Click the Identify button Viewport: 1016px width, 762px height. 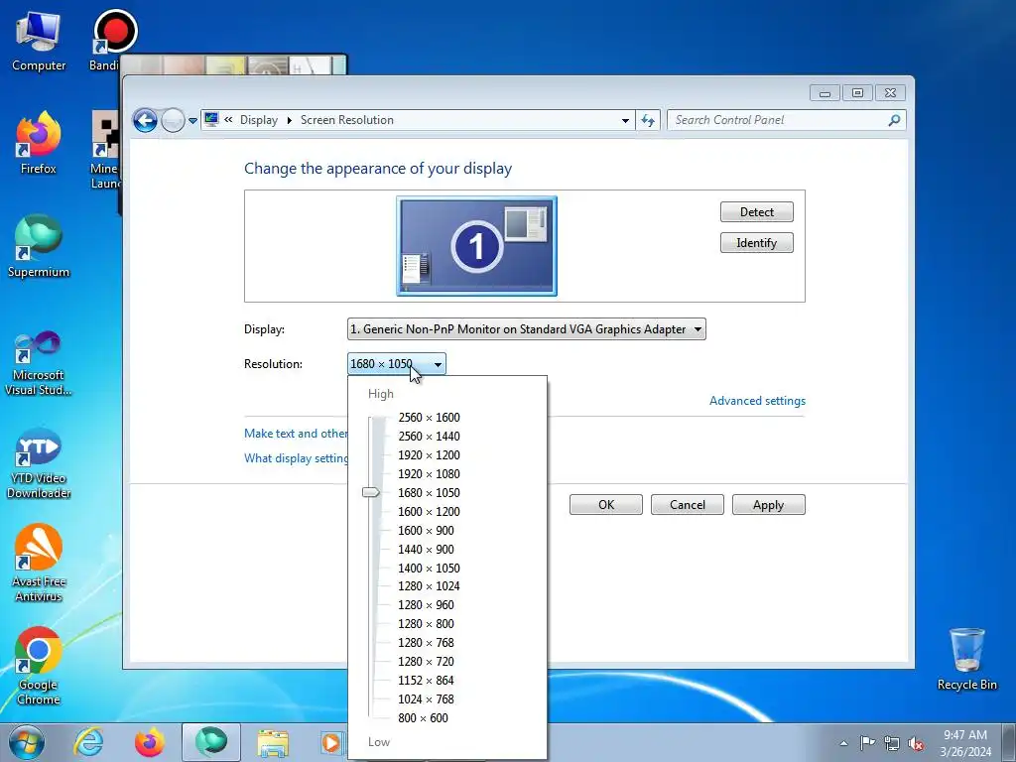coord(756,243)
